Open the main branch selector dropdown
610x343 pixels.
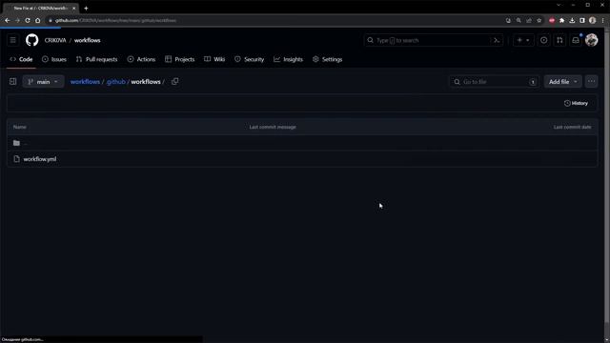43,82
